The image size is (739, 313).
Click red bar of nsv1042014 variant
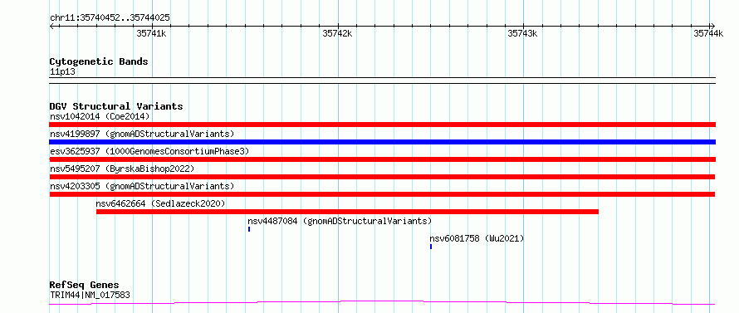[382, 125]
